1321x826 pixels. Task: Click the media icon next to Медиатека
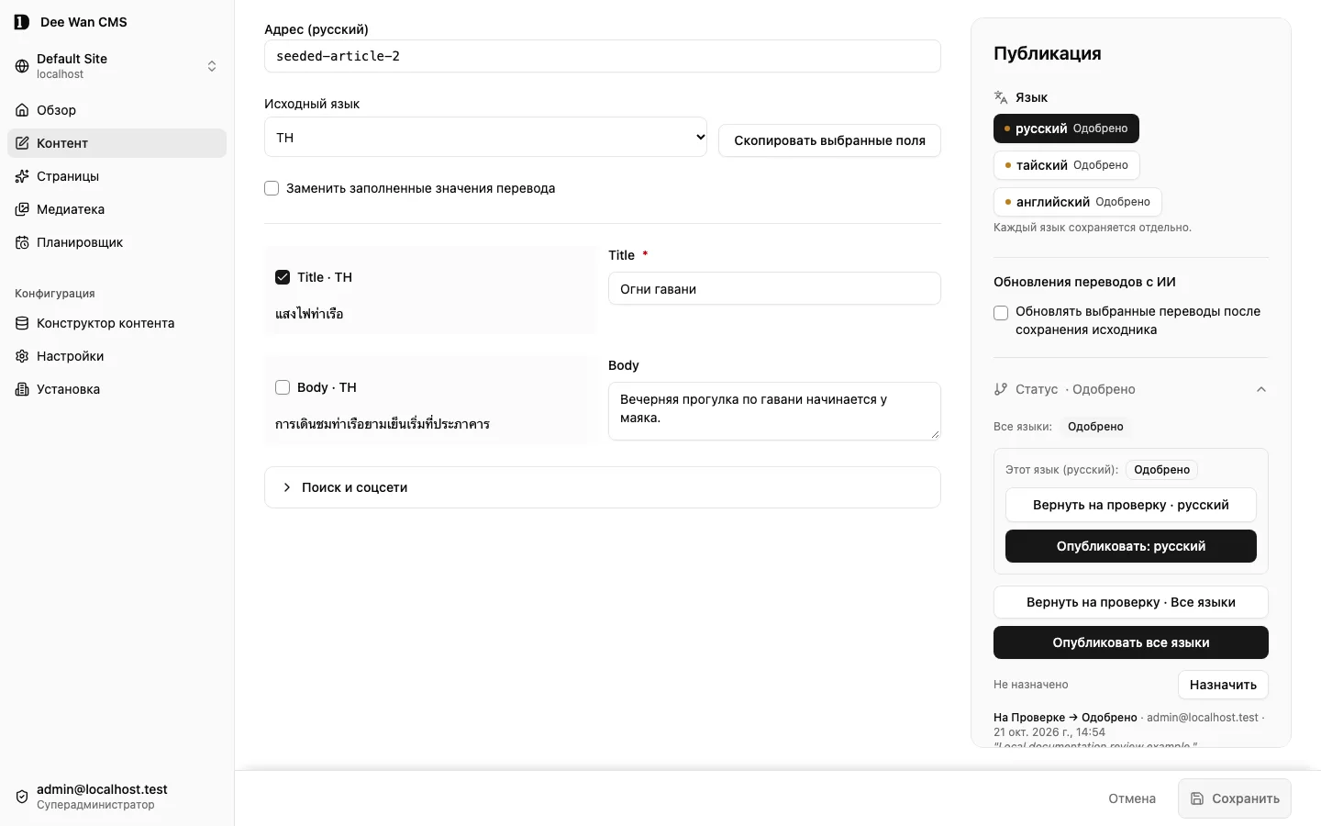point(22,209)
